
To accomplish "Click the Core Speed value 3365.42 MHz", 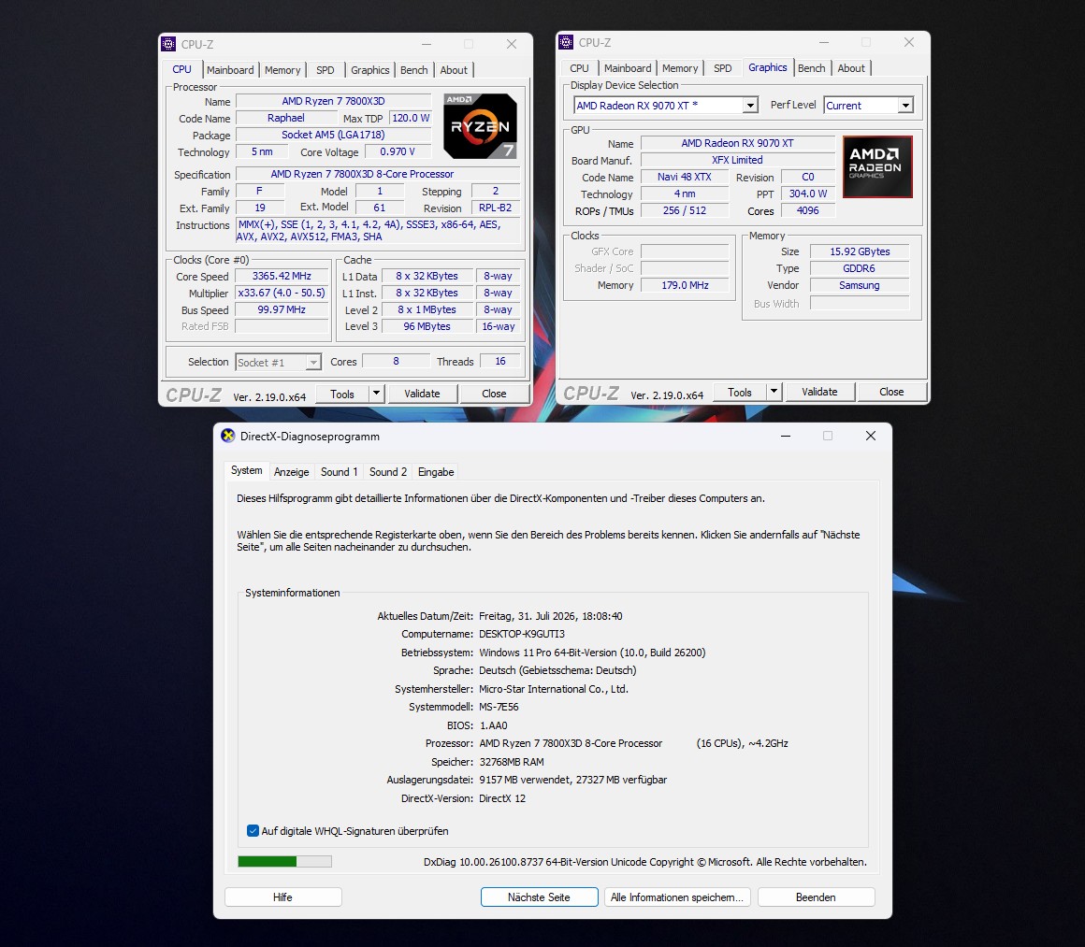I will coord(282,276).
